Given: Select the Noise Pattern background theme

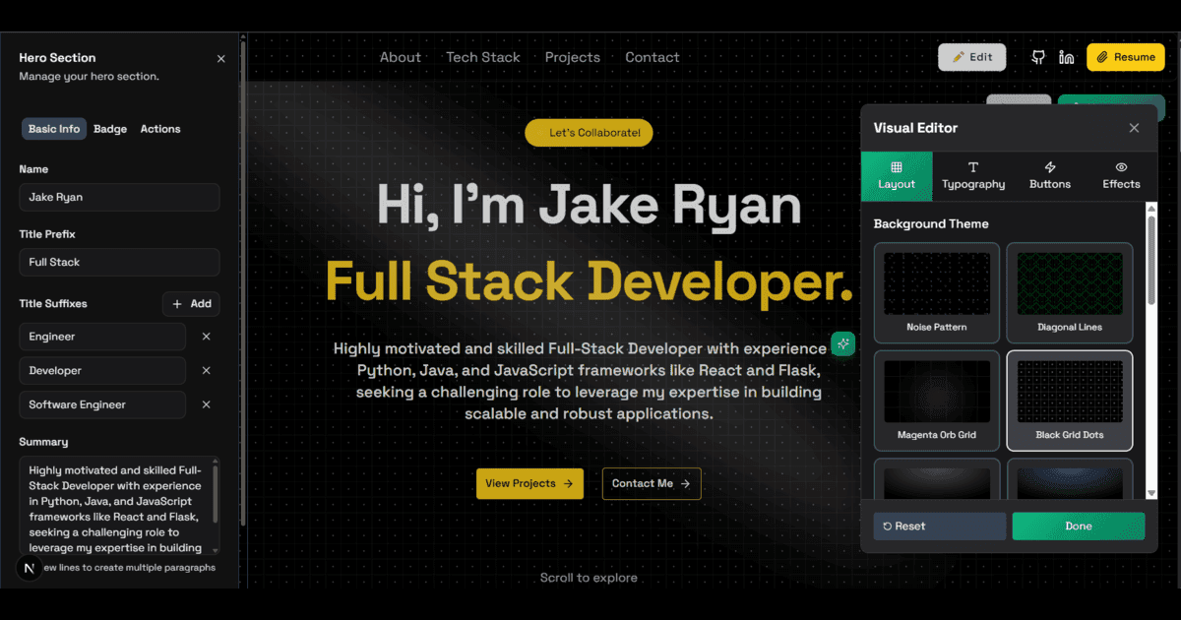Looking at the screenshot, I should coord(936,292).
